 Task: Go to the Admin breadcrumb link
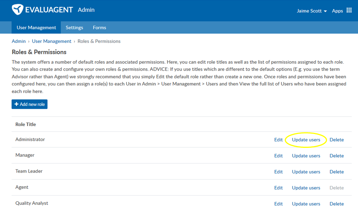(x=19, y=41)
